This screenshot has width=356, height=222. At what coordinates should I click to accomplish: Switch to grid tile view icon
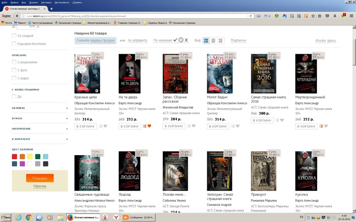point(206,41)
